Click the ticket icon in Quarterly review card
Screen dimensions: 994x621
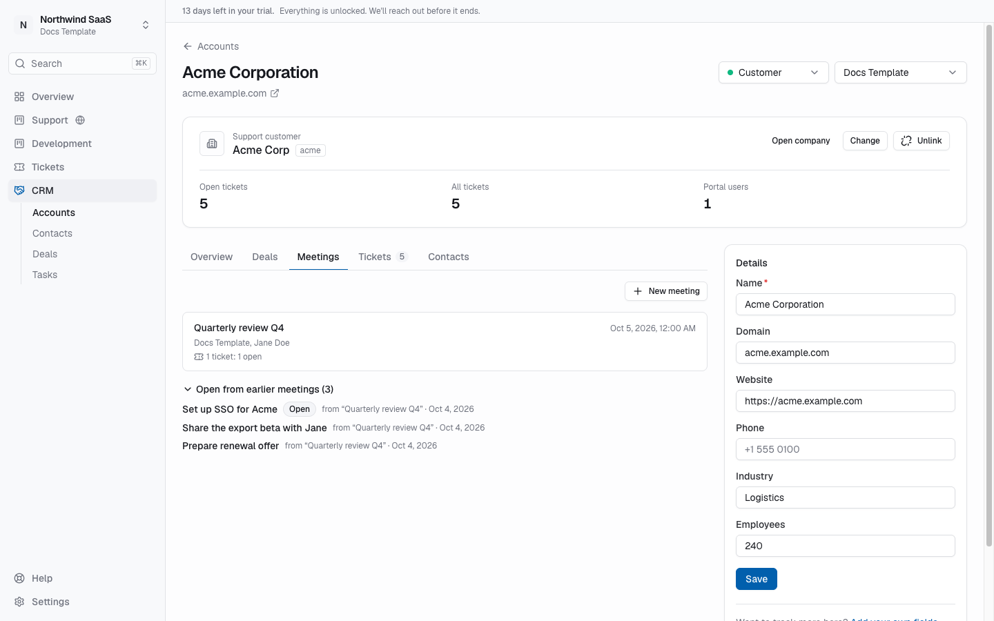click(x=199, y=357)
